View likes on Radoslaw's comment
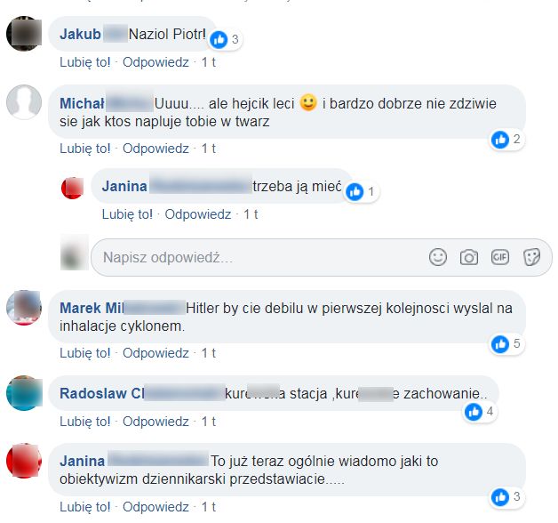The image size is (558, 523). (480, 412)
